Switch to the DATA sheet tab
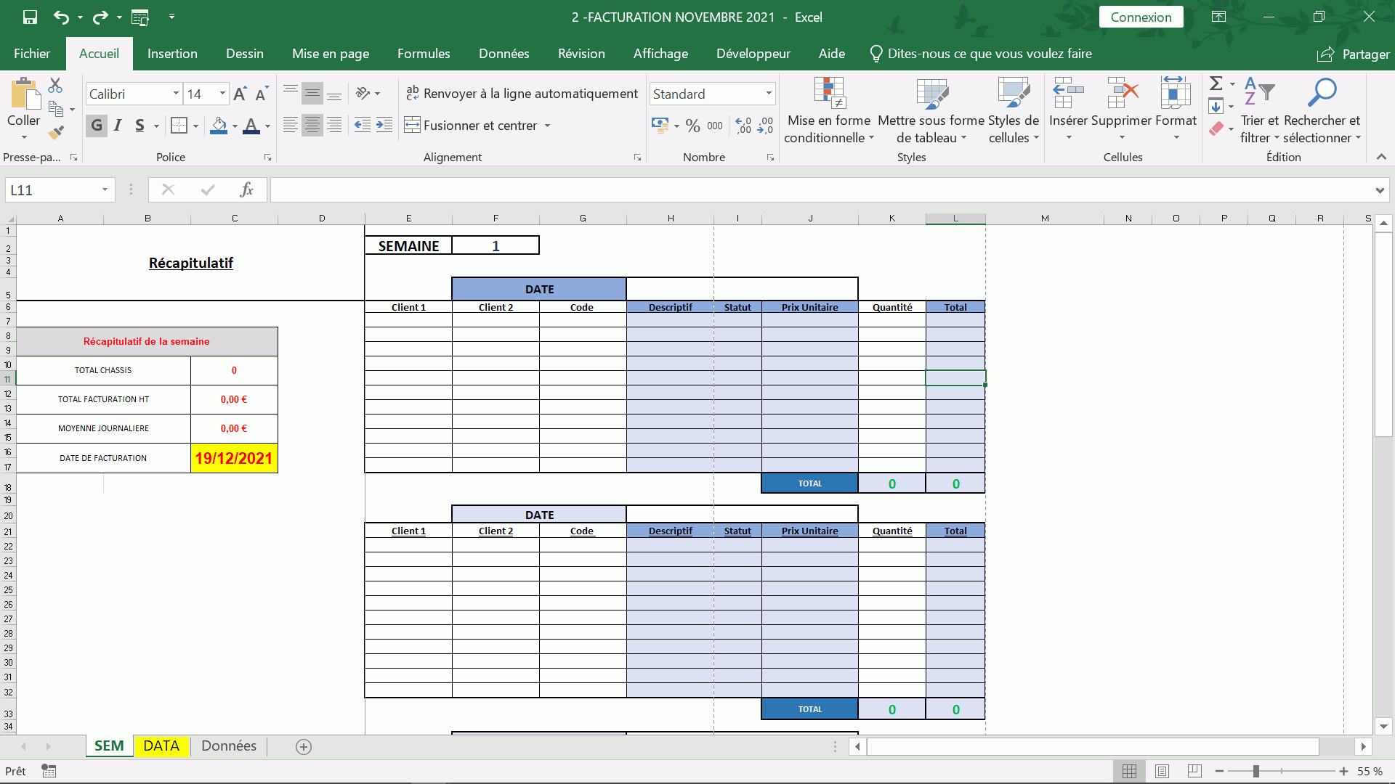Image resolution: width=1395 pixels, height=784 pixels. click(161, 746)
